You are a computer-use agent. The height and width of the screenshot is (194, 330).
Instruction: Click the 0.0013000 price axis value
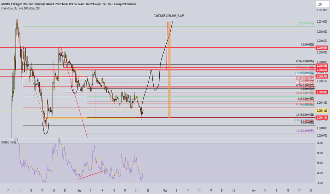point(322,10)
